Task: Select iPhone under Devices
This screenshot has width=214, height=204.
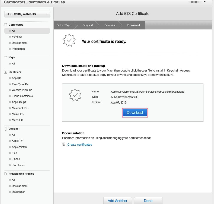Action: tap(16, 159)
